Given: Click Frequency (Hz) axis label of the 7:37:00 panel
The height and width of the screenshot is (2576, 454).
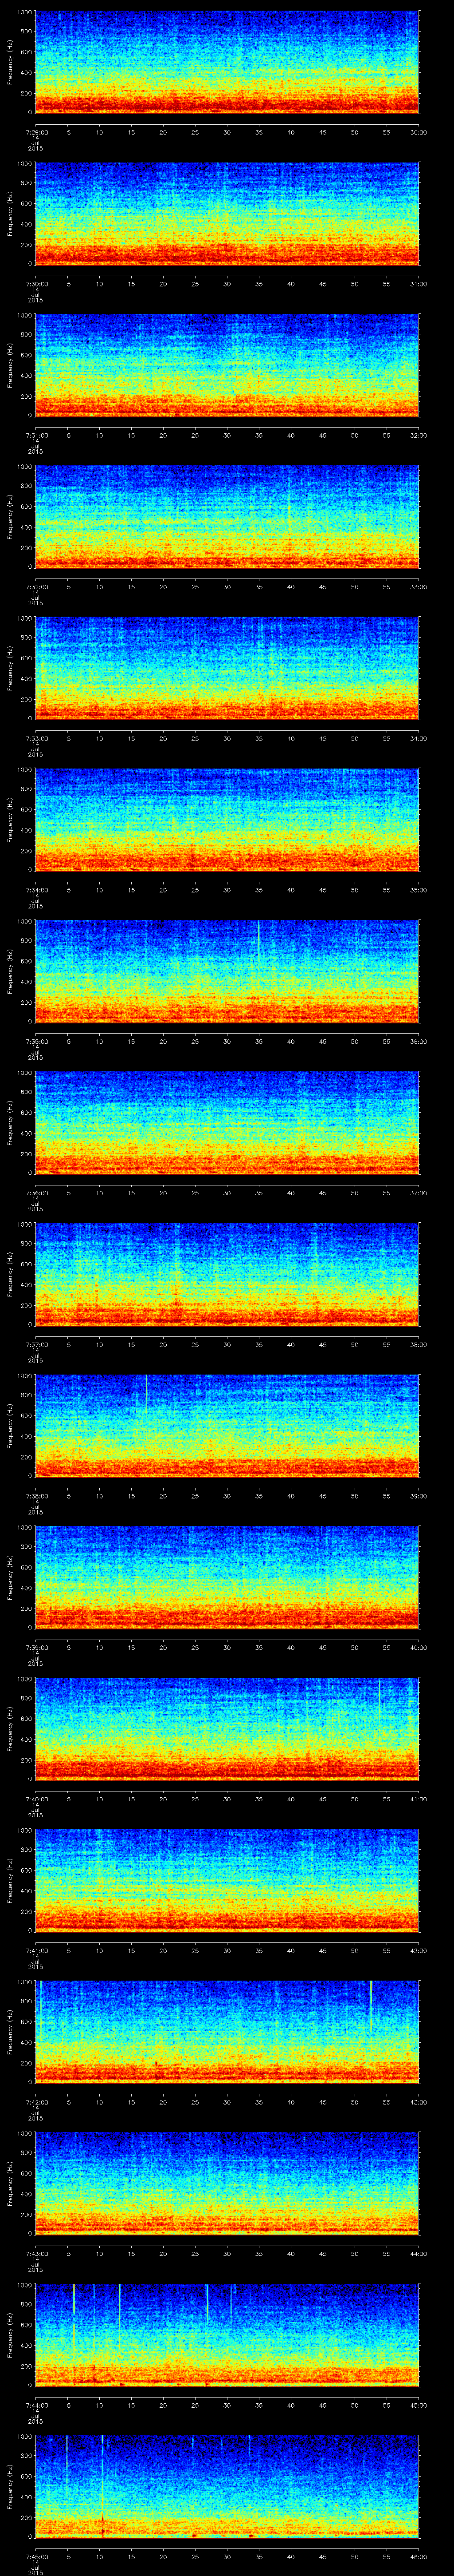Looking at the screenshot, I should click(10, 1274).
